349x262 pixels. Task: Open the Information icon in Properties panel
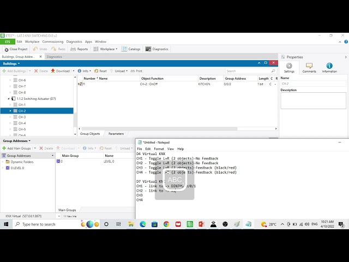pos(329,66)
